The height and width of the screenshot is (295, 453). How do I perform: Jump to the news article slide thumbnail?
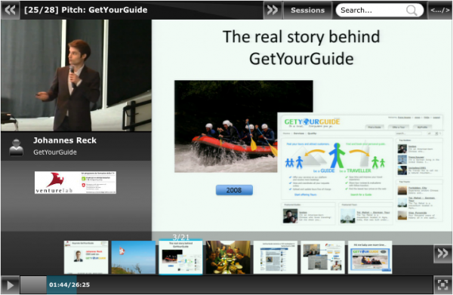click(276, 257)
